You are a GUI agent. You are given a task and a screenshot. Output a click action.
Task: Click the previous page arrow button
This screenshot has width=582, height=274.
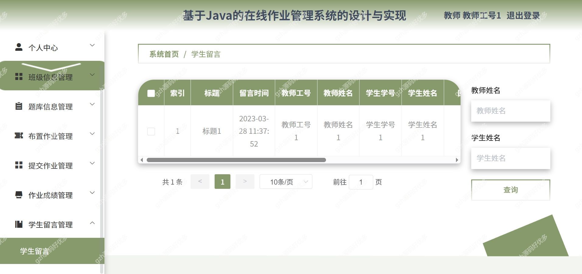(200, 182)
